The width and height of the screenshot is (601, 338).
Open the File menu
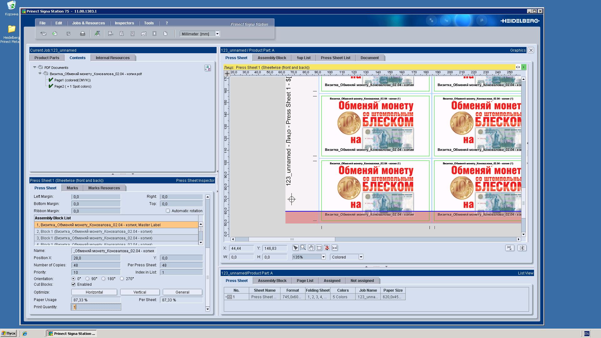43,23
